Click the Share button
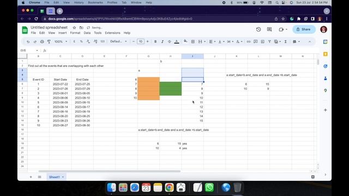The width and height of the screenshot is (349, 196). pos(304,29)
